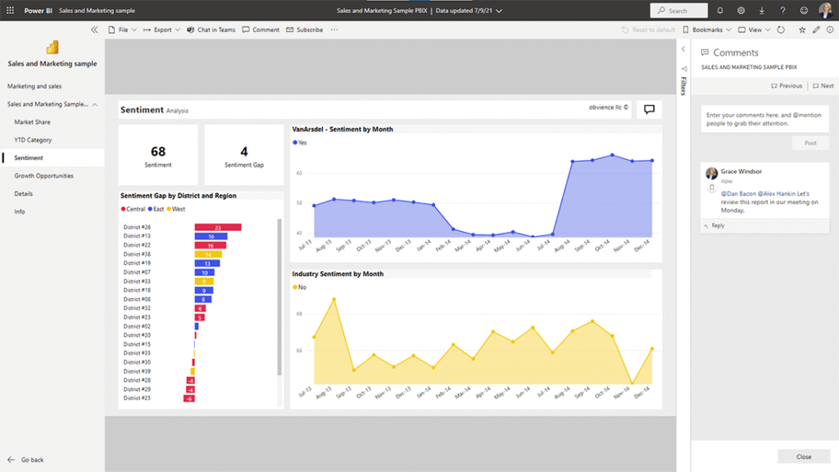This screenshot has width=839, height=472.
Task: Collapse navigation pane with double chevron
Action: [x=94, y=29]
